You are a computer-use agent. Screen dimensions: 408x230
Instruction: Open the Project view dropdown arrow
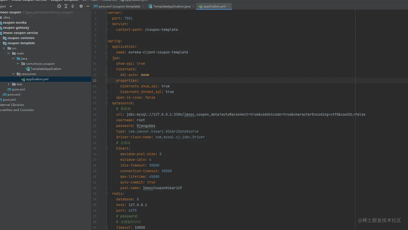coord(11,6)
